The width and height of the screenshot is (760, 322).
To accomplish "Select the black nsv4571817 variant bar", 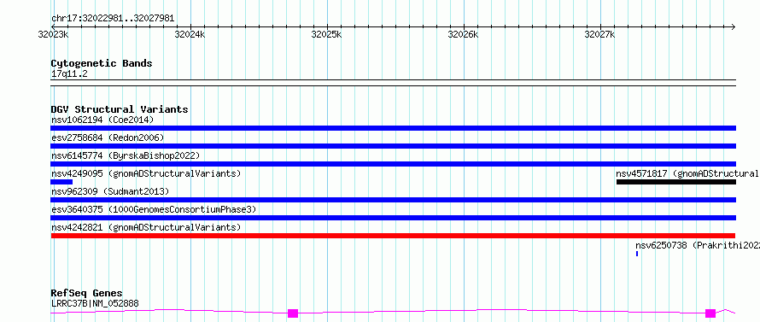I will [676, 182].
